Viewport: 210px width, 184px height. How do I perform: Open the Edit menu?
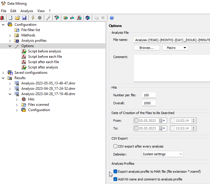coord(13,11)
